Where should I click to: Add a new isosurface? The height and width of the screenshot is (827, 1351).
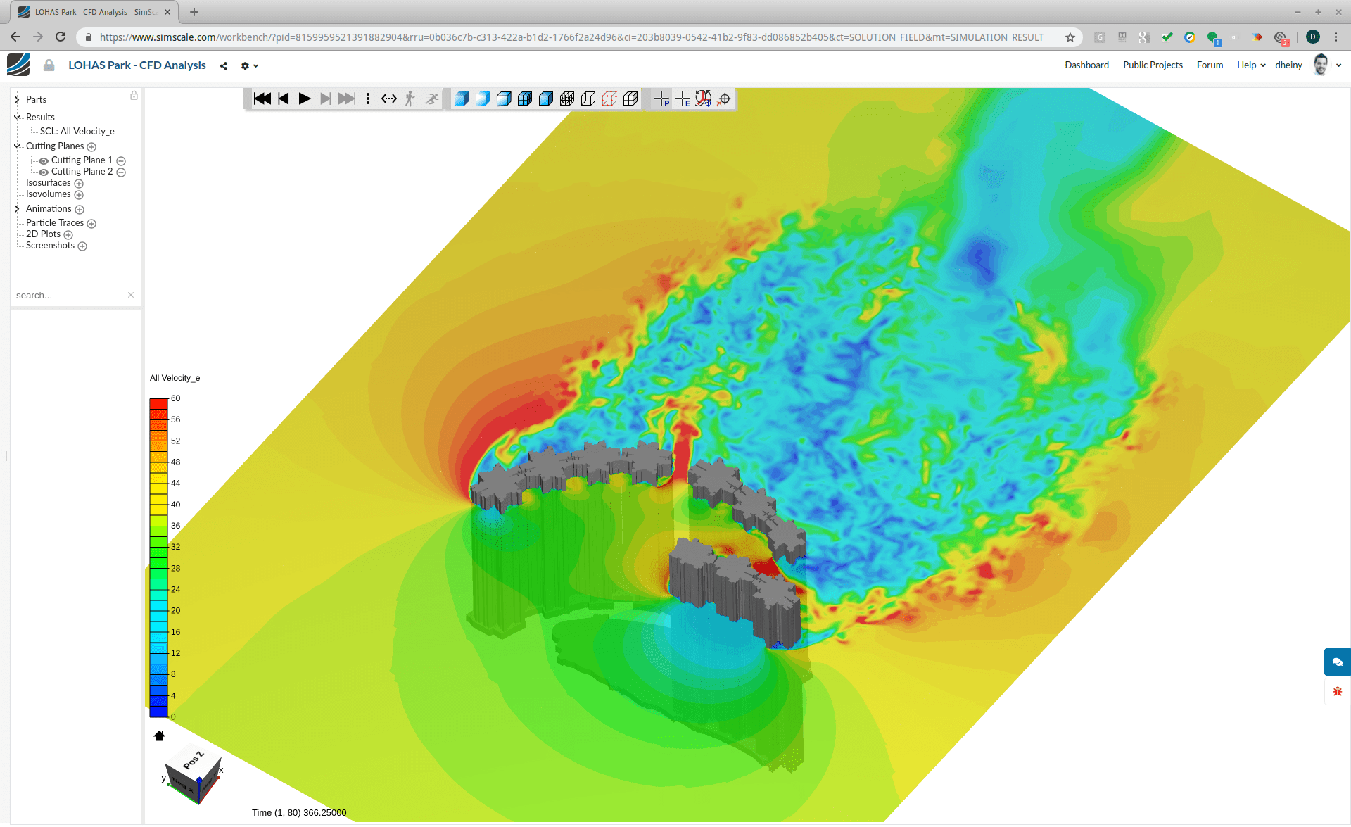tap(79, 184)
